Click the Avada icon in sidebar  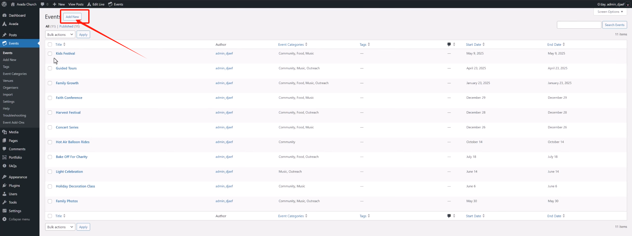4,24
